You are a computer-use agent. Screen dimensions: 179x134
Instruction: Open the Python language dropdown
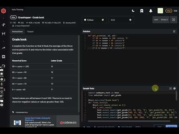tap(94, 20)
